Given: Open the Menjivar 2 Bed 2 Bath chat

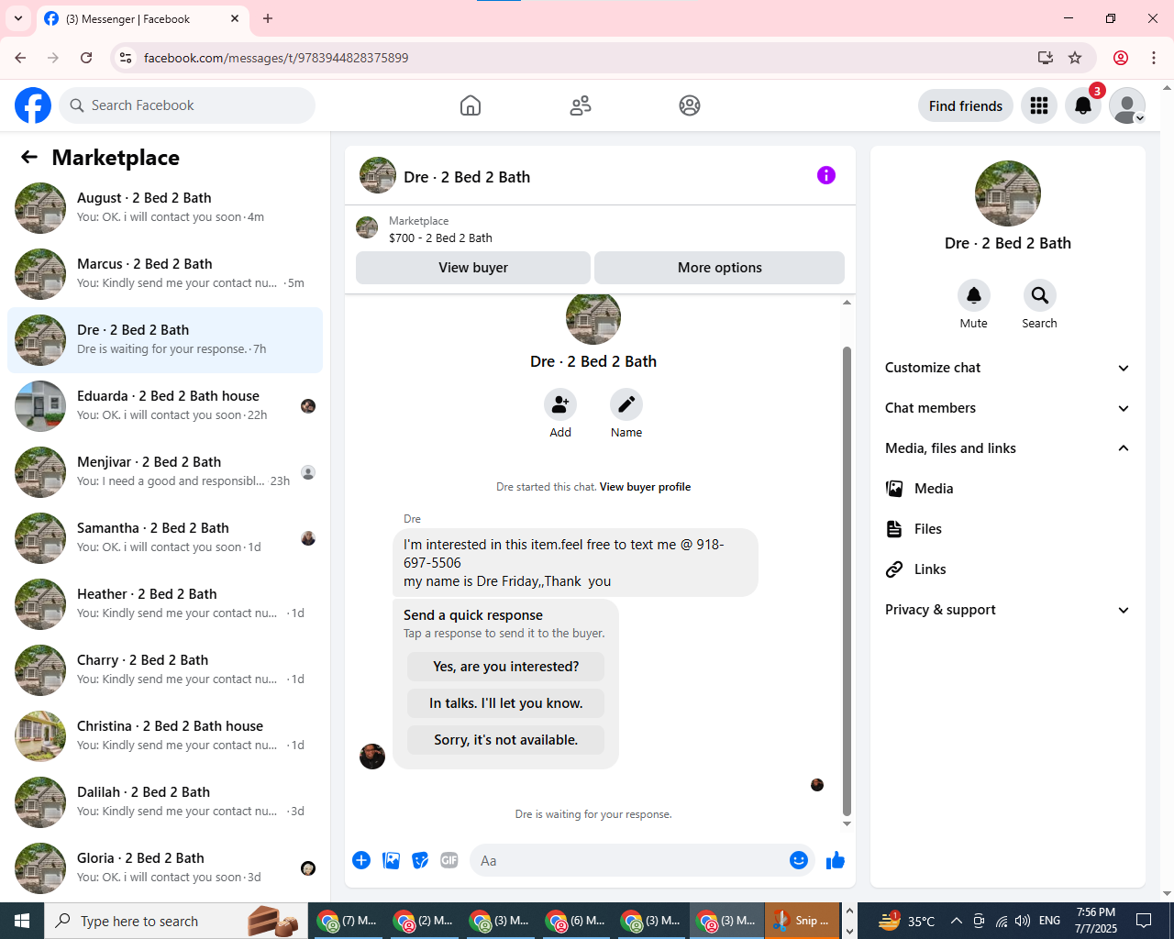Looking at the screenshot, I should click(x=165, y=472).
